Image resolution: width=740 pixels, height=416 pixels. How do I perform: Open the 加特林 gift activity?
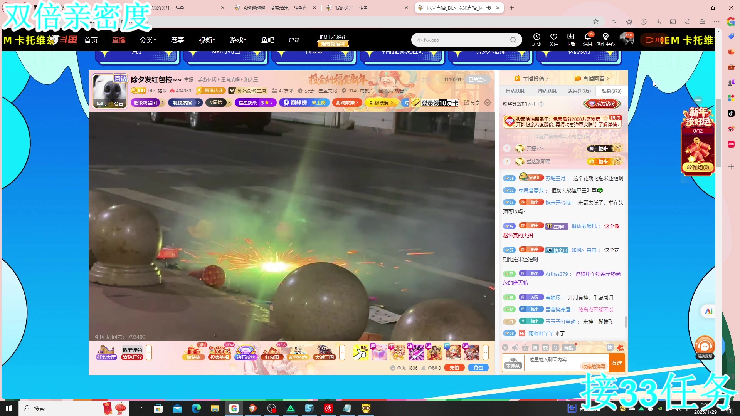(x=193, y=352)
